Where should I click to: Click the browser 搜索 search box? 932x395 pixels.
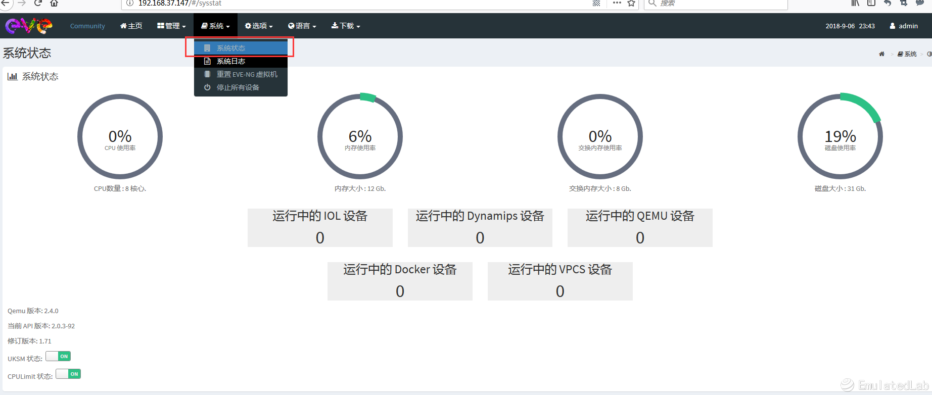pyautogui.click(x=716, y=3)
